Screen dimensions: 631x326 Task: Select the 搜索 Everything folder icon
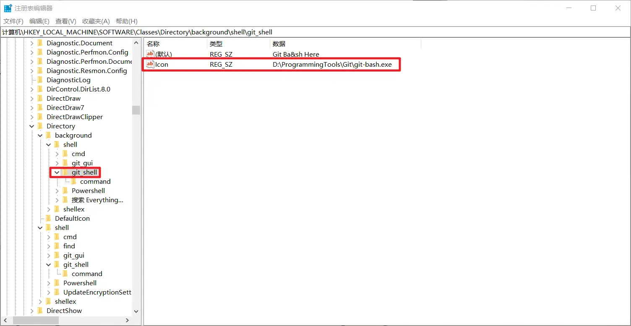click(65, 200)
